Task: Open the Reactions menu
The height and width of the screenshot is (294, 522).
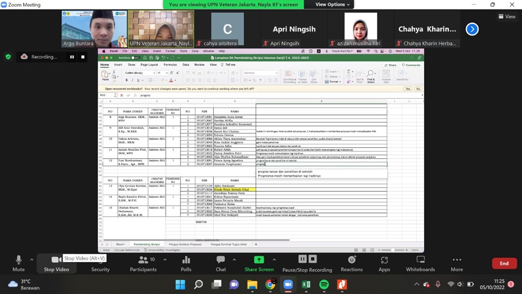Action: pyautogui.click(x=352, y=262)
